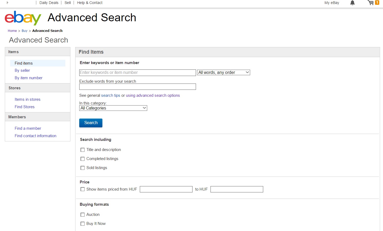This screenshot has height=231, width=383.
Task: Open By seller search option
Action: click(22, 70)
